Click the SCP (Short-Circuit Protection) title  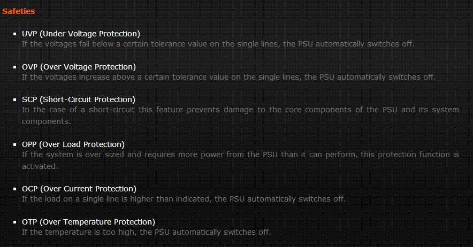coord(79,99)
